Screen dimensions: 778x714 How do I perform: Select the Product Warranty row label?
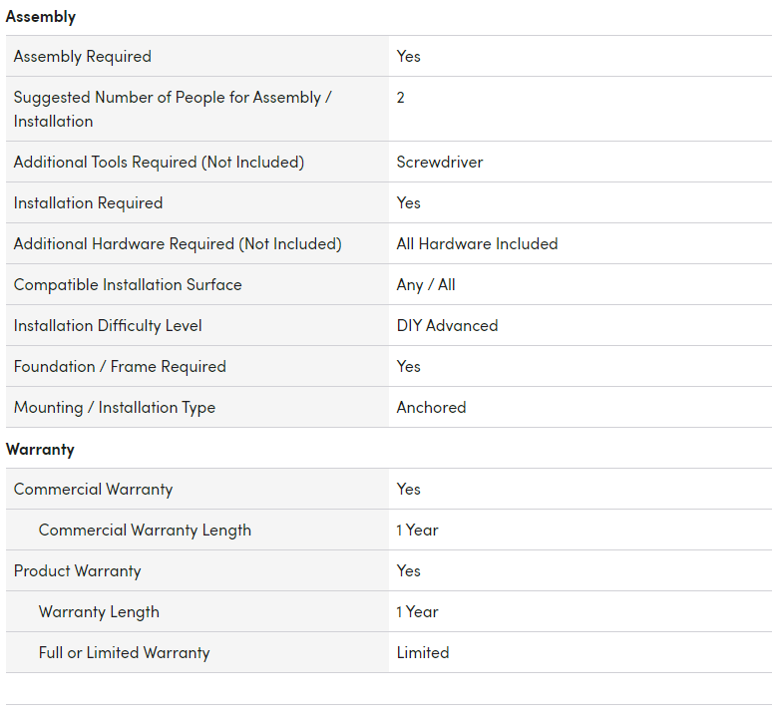78,570
